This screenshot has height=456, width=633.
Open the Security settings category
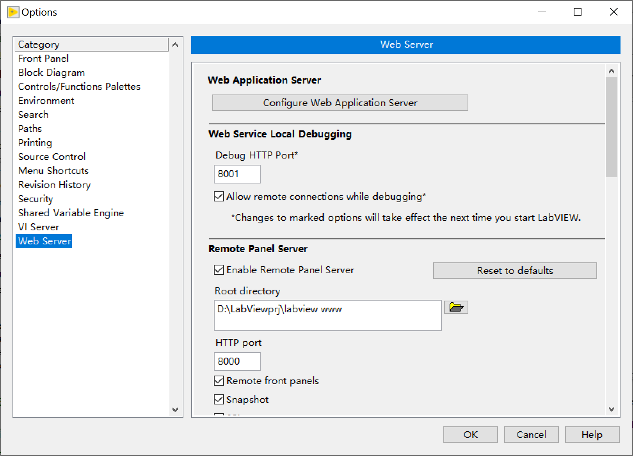(x=36, y=199)
